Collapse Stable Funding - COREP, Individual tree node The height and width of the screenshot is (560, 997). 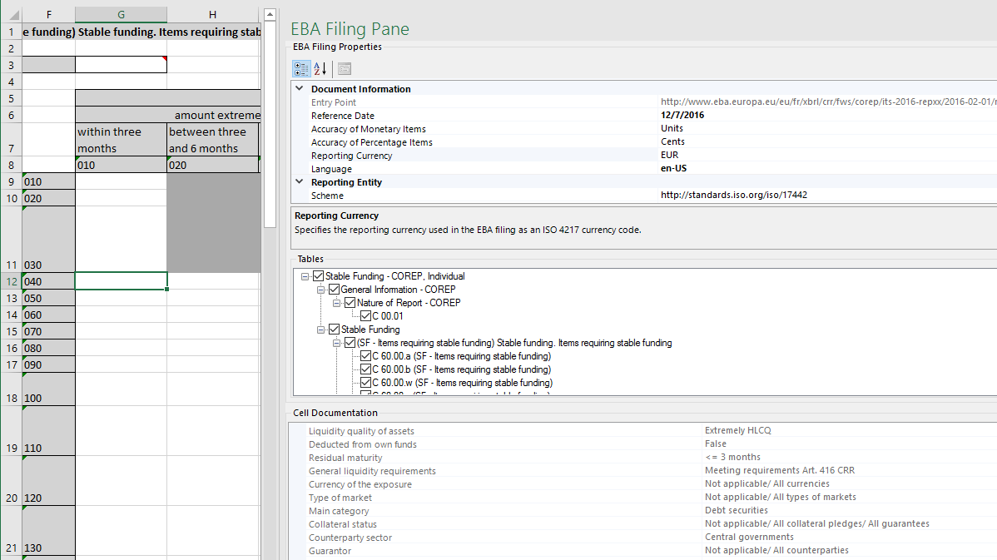[x=305, y=276]
